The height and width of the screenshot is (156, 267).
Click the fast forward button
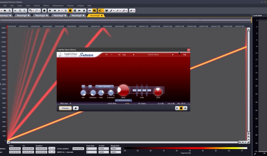[x=79, y=11]
